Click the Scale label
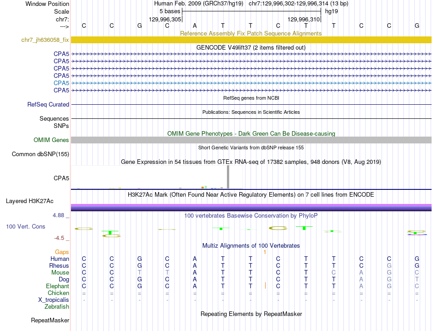The image size is (432, 331). 61,11
